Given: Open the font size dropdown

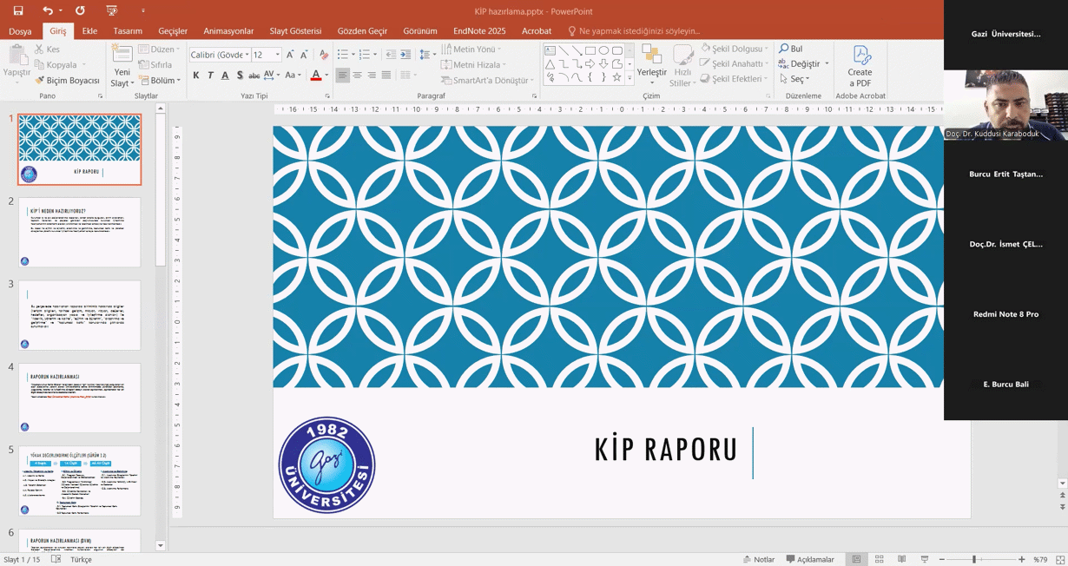Looking at the screenshot, I should pos(278,55).
